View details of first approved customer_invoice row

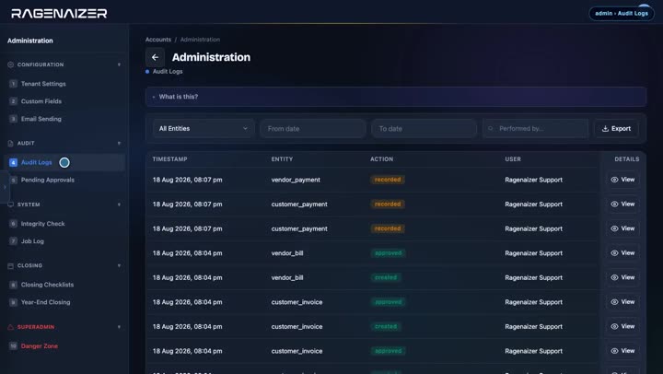coord(622,302)
